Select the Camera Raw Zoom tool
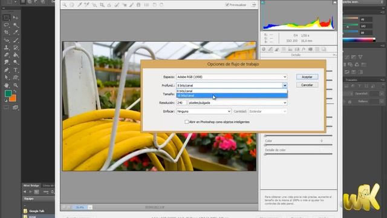The height and width of the screenshot is (218, 387). (65, 5)
